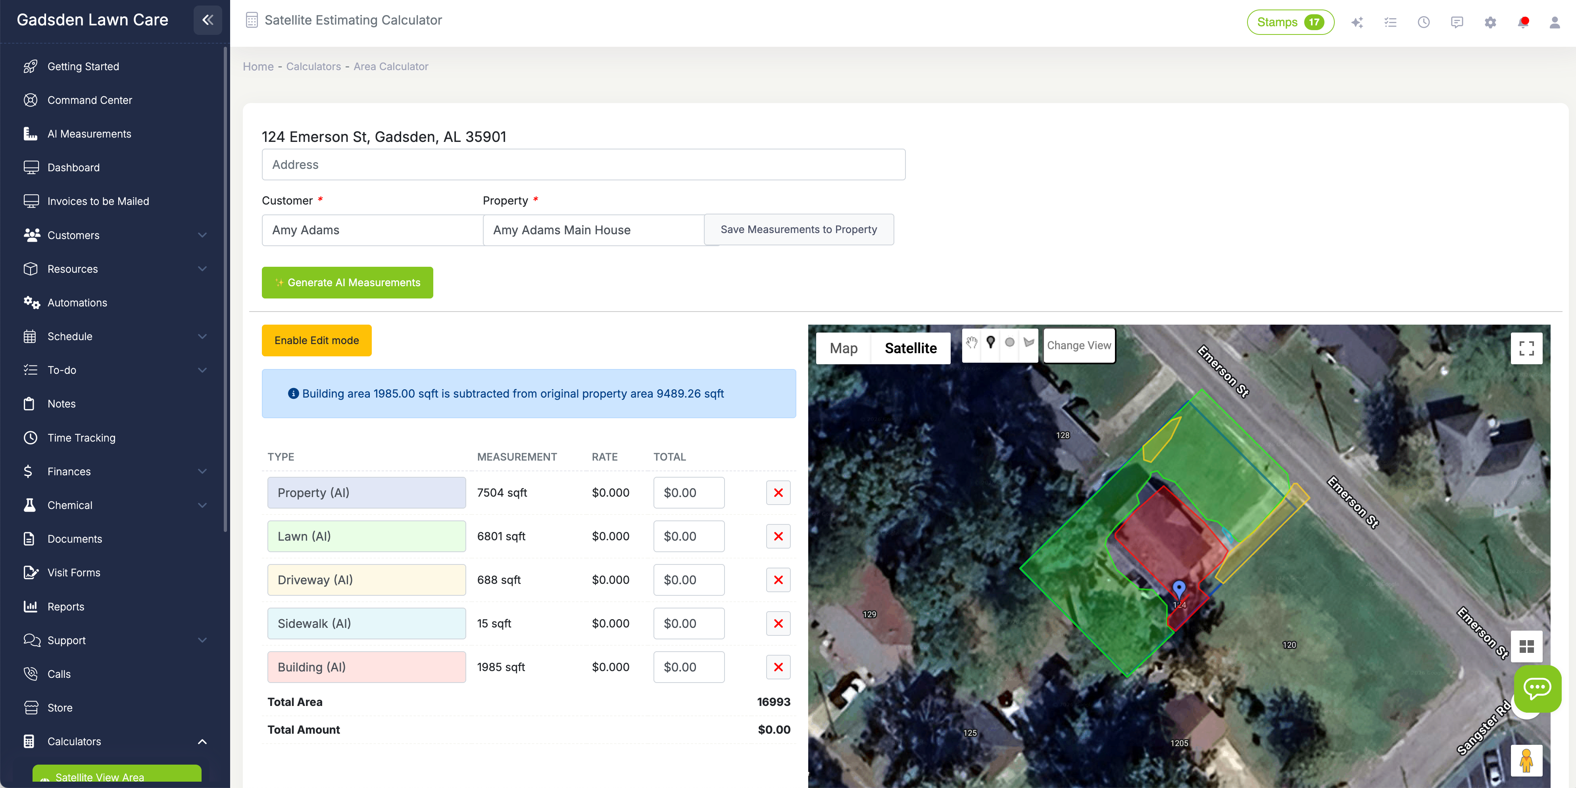Collapse the Calculators section in the sidebar

pyautogui.click(x=202, y=742)
